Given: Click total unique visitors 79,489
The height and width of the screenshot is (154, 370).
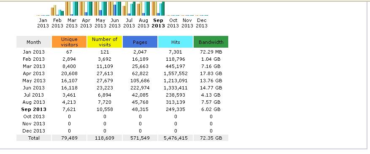Looking at the screenshot, I should tap(69, 138).
